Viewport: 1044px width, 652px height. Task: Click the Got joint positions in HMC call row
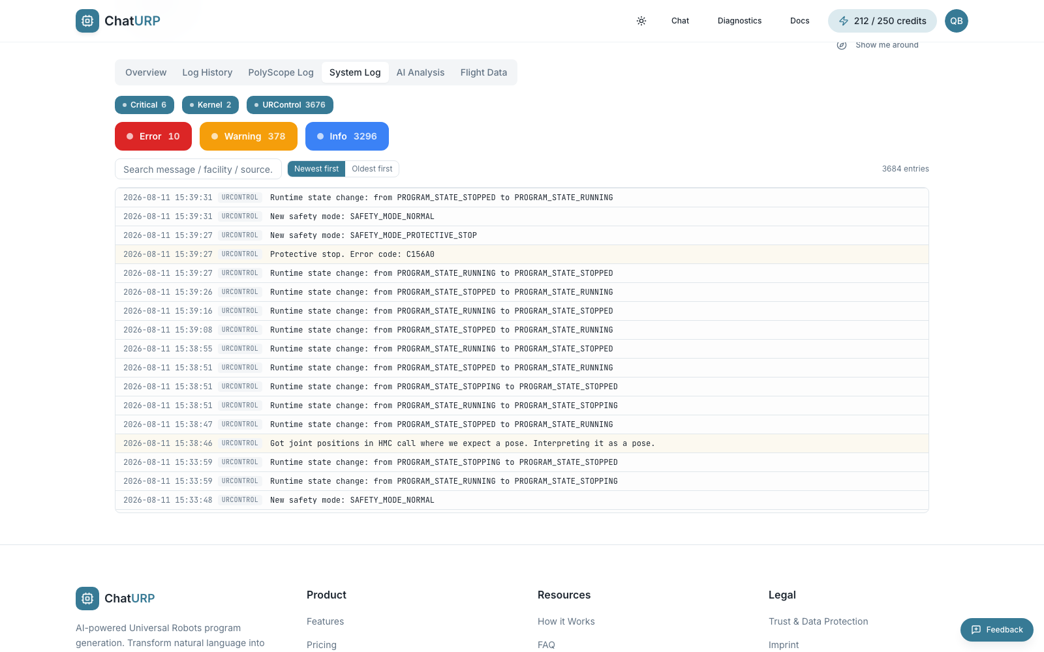point(522,443)
